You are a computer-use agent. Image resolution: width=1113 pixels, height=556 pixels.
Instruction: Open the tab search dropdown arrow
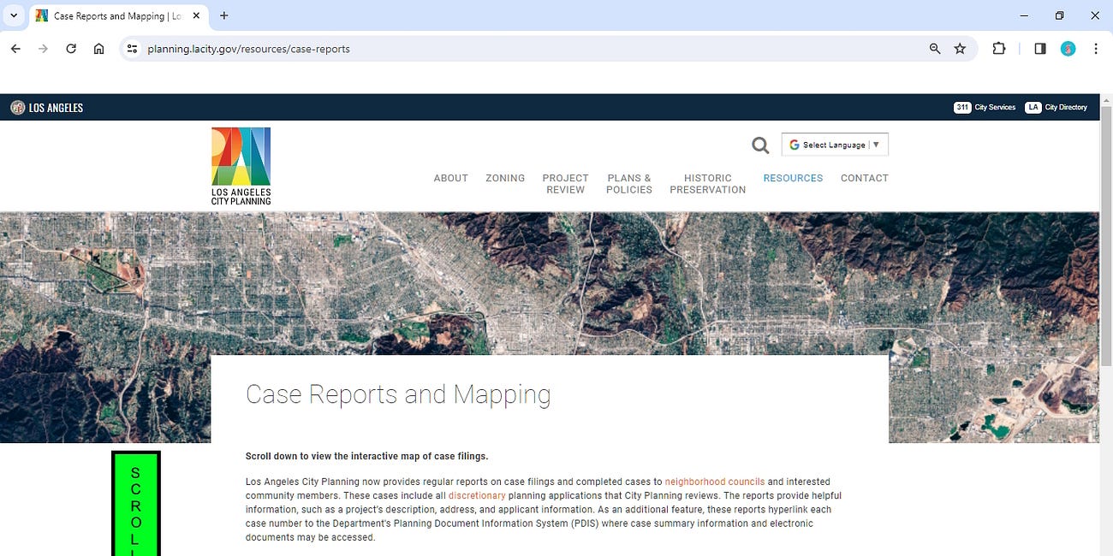pyautogui.click(x=14, y=15)
